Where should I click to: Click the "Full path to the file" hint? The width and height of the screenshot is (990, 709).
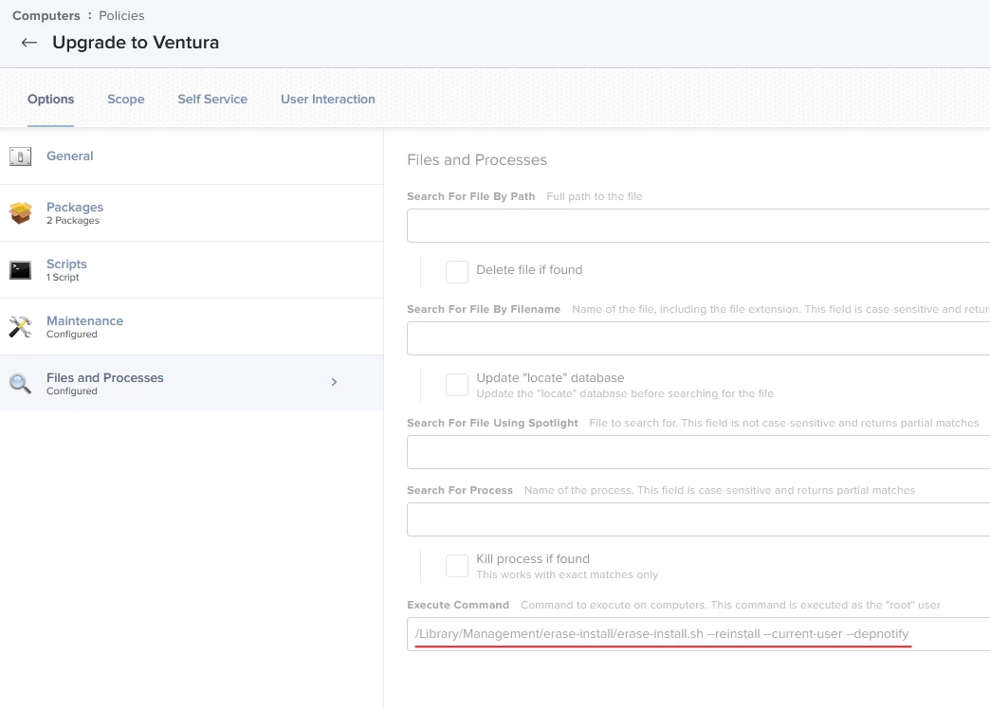595,196
